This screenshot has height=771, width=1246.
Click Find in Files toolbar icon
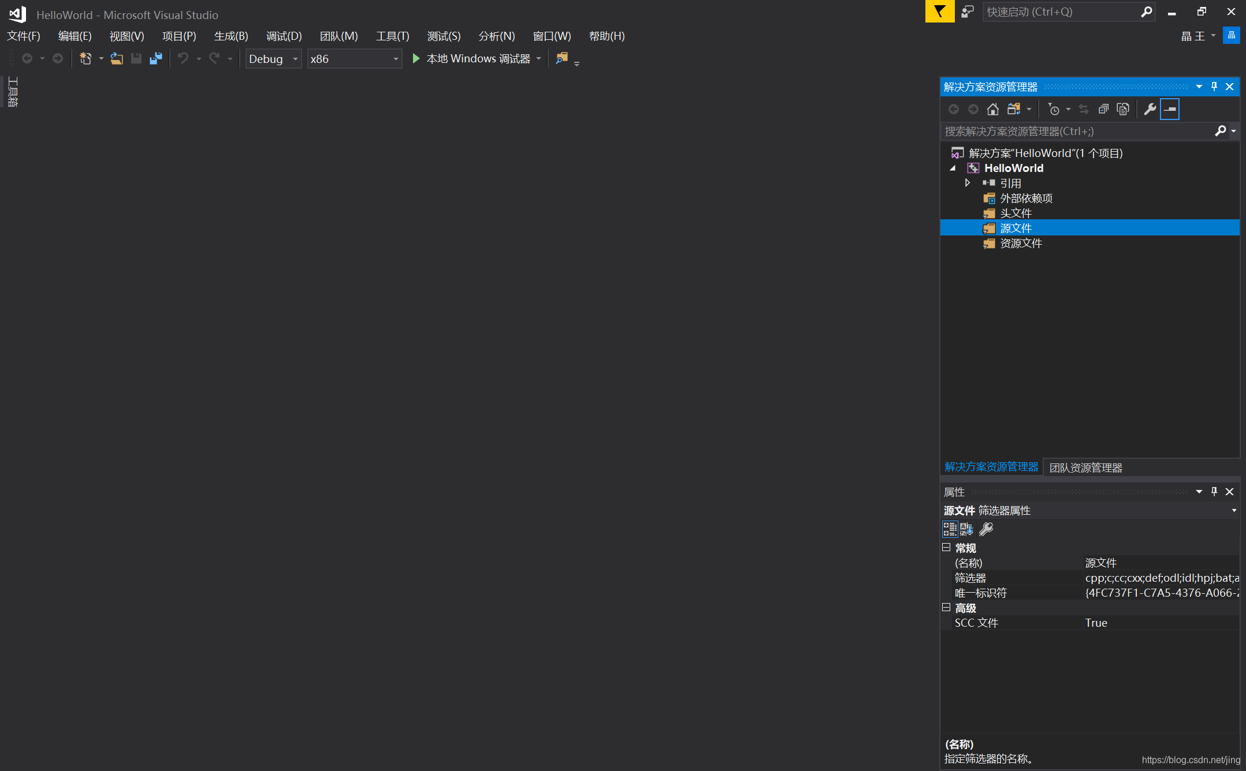561,58
